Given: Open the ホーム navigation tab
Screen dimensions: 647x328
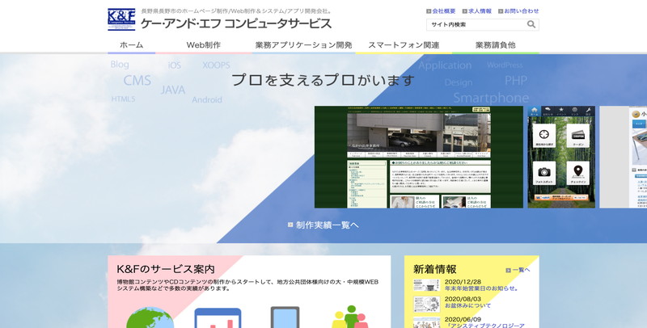Looking at the screenshot, I should pyautogui.click(x=132, y=45).
